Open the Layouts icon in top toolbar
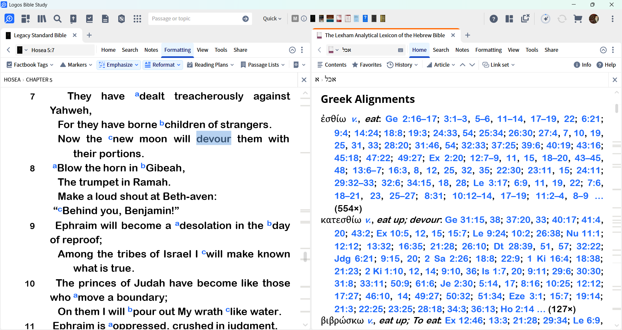The width and height of the screenshot is (622, 330). 26,19
